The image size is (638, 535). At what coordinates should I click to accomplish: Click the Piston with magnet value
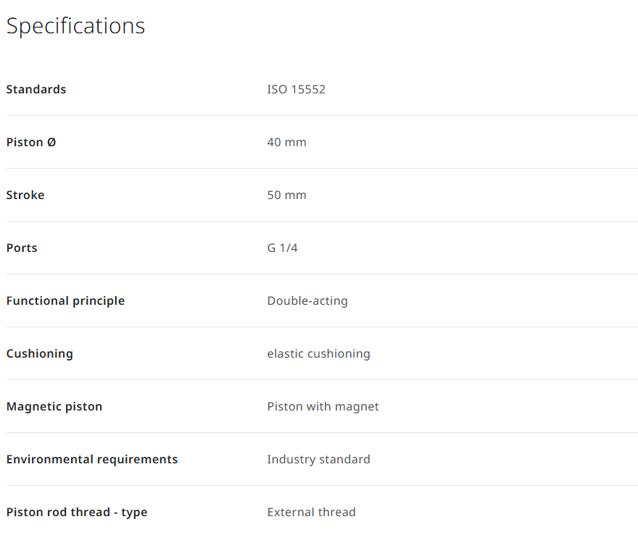(x=323, y=407)
